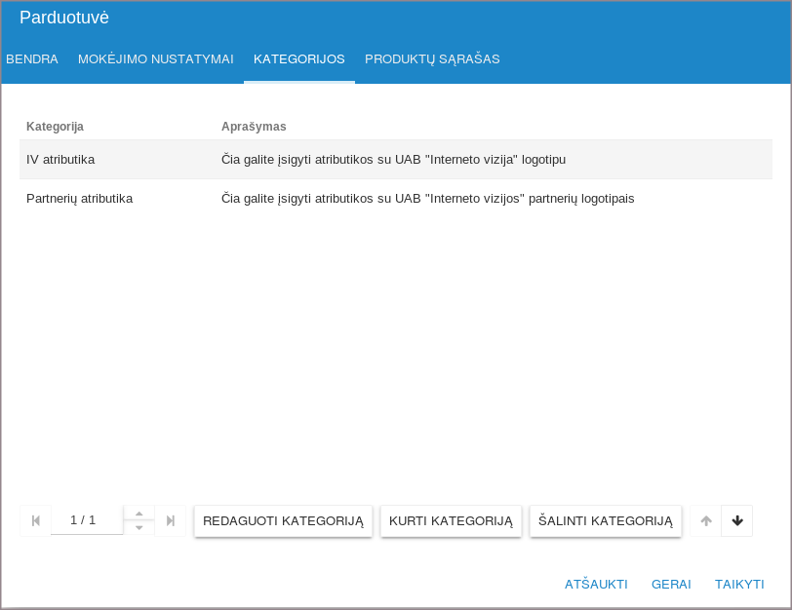The height and width of the screenshot is (610, 792).
Task: Move the category up with arrow icon
Action: (706, 520)
